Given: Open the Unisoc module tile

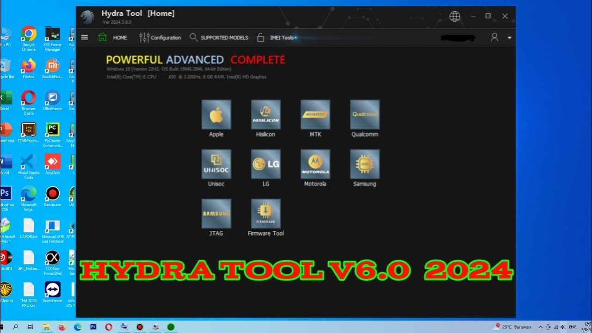Looking at the screenshot, I should [216, 164].
